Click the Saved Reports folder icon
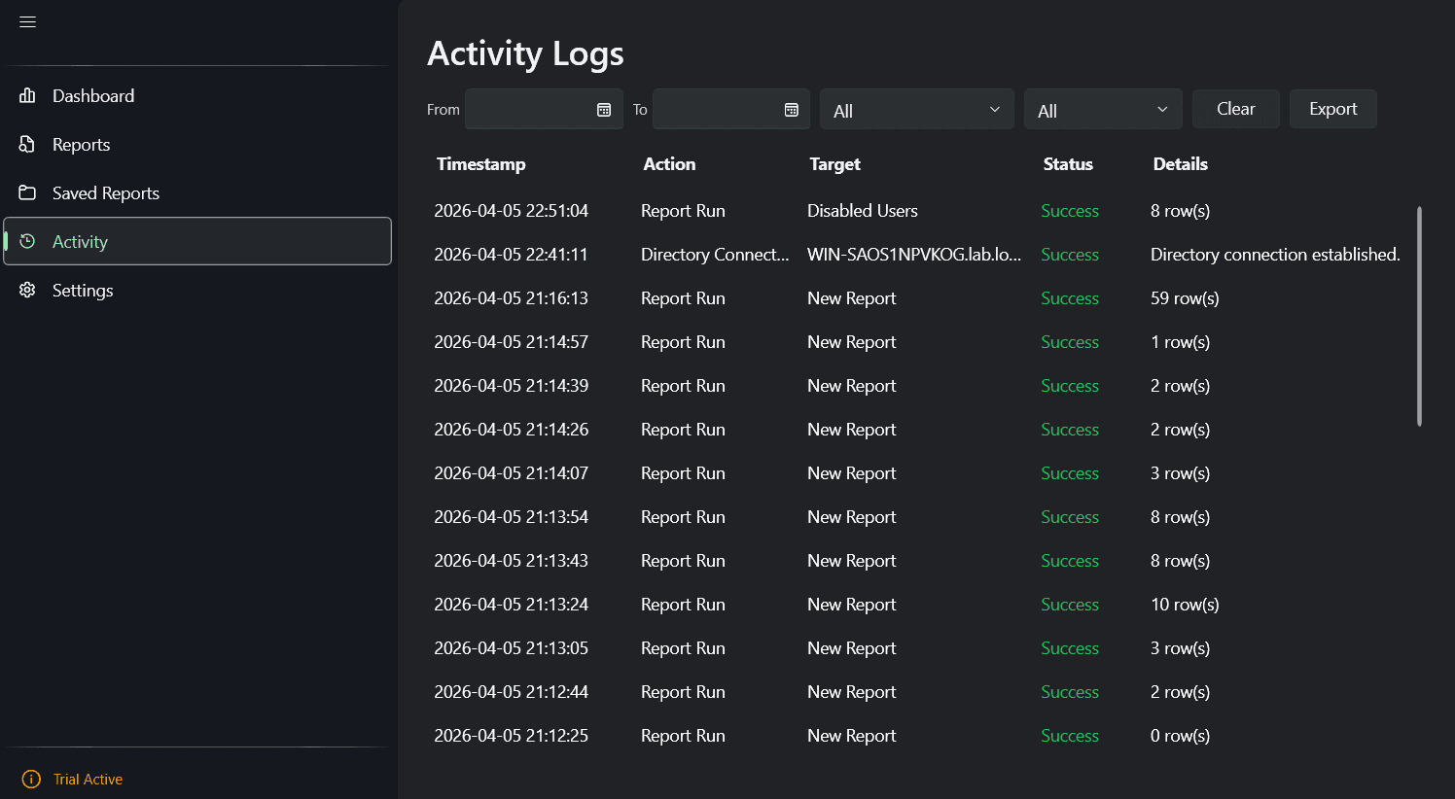Viewport: 1455px width, 799px height. (27, 192)
